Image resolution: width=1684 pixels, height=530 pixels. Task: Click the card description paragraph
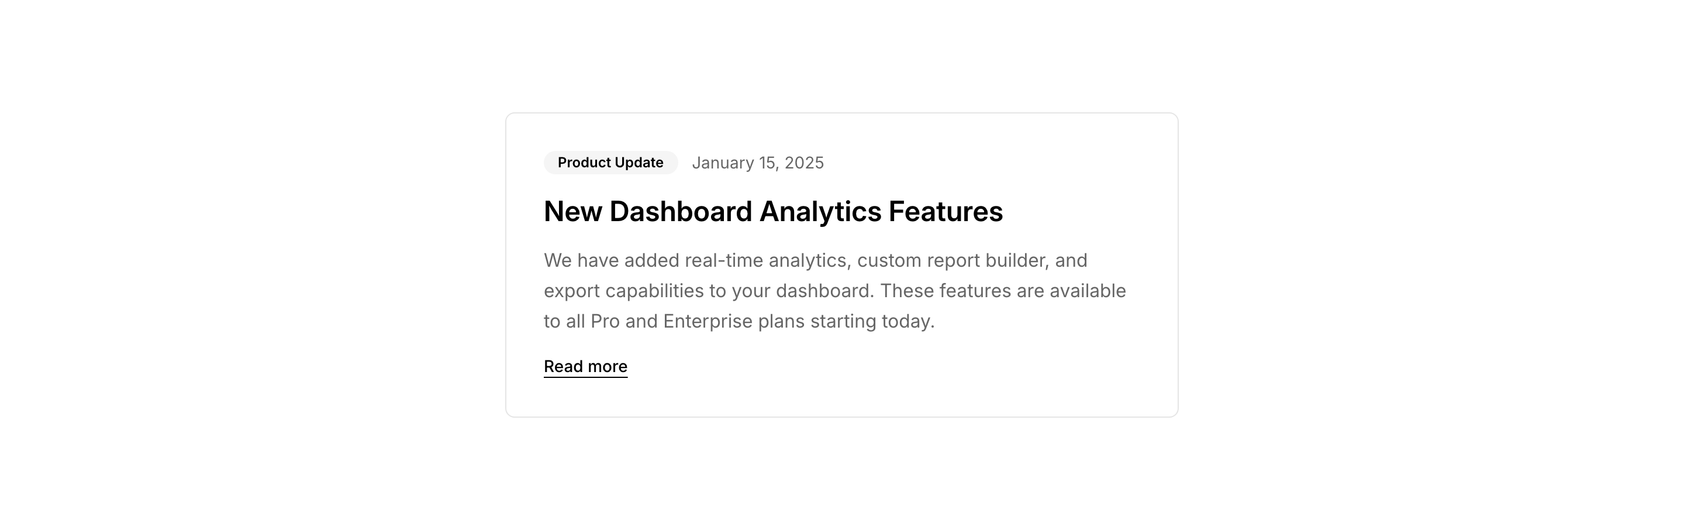coord(835,291)
